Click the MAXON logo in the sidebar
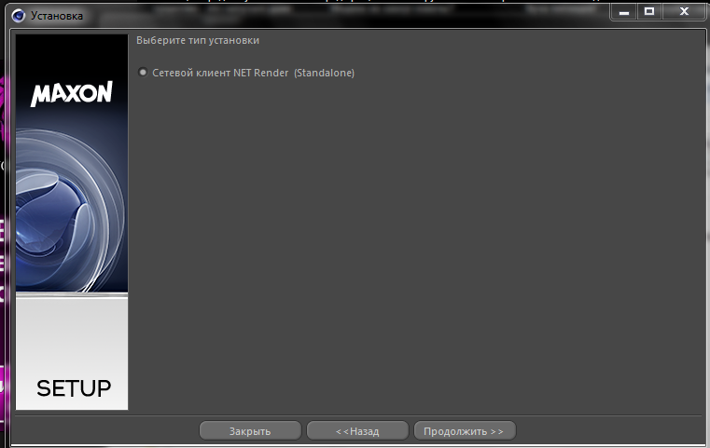The height and width of the screenshot is (448, 710). pyautogui.click(x=72, y=93)
